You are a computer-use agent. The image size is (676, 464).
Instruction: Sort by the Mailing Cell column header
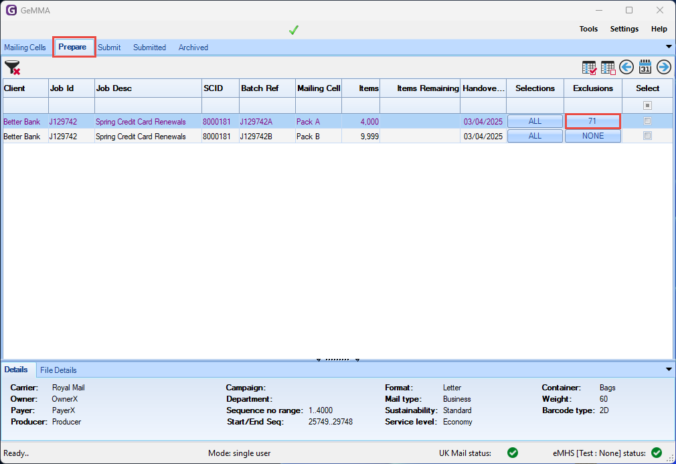(319, 88)
